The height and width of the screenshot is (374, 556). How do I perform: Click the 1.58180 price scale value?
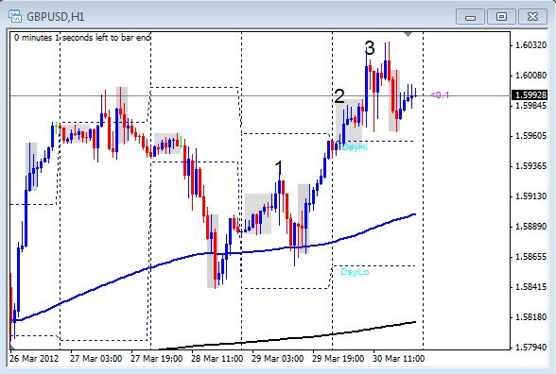[530, 316]
